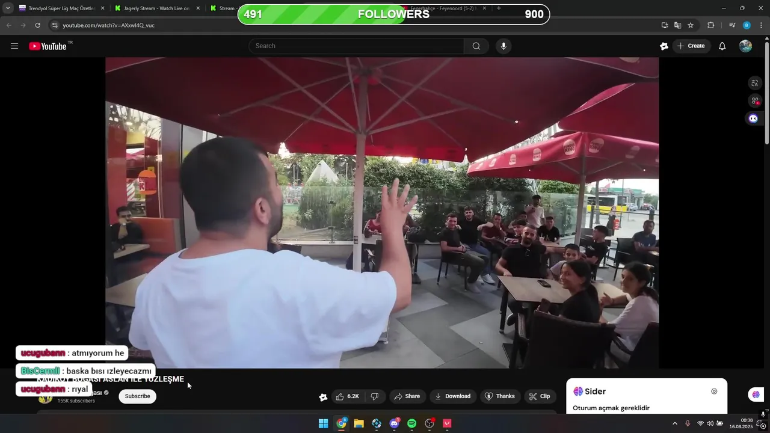Open File Explorer from the taskbar
The height and width of the screenshot is (433, 770).
[x=359, y=423]
